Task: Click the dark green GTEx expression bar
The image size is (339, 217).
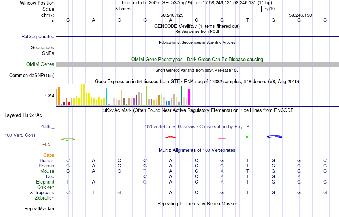Action: [181, 96]
